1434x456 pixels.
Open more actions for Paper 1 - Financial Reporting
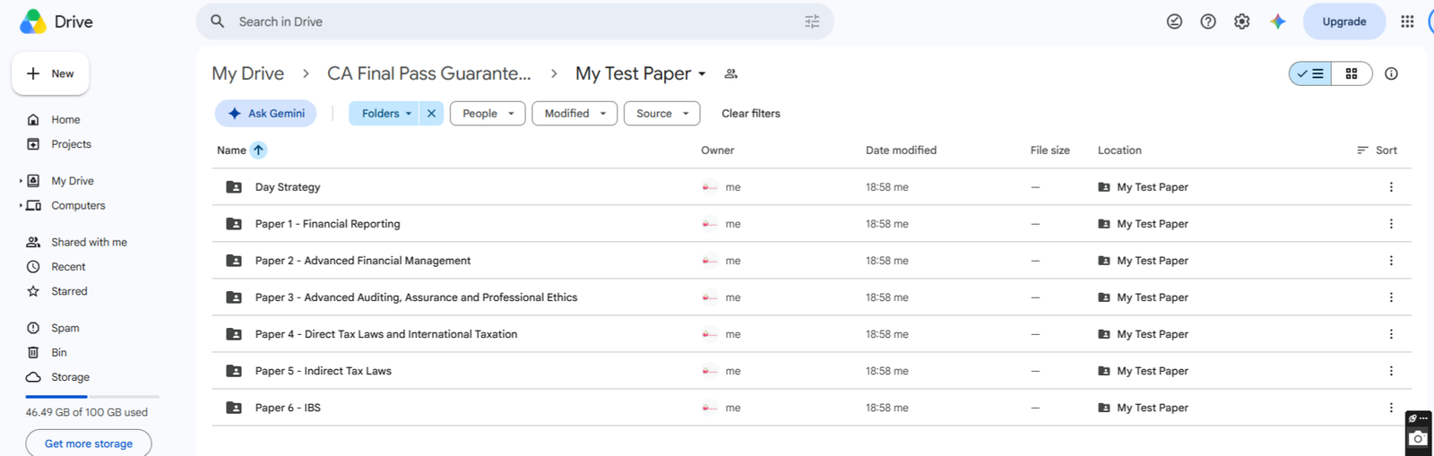(1391, 224)
